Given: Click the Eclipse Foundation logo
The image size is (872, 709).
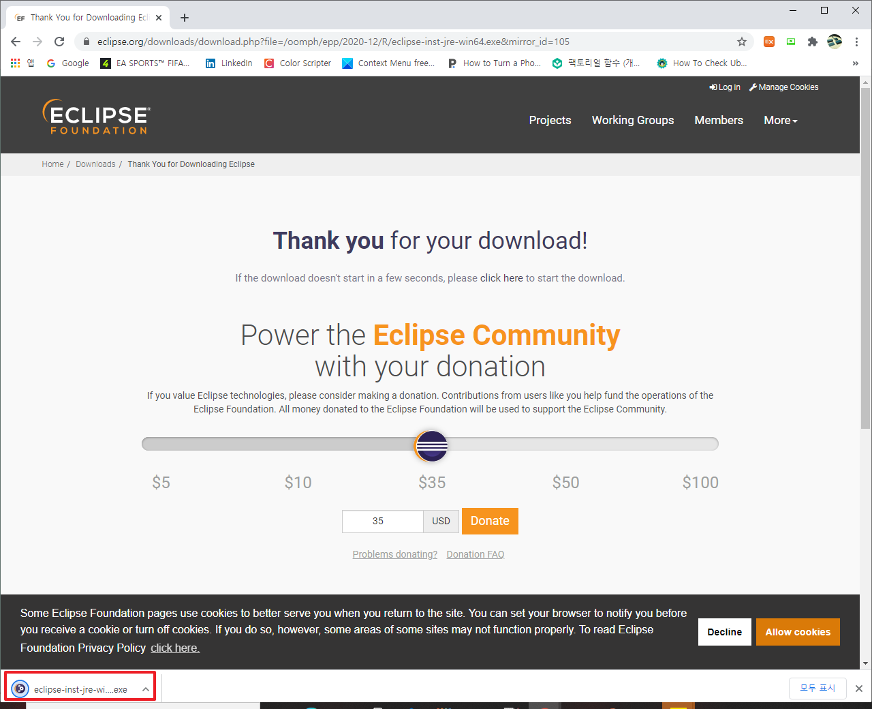Looking at the screenshot, I should (96, 117).
